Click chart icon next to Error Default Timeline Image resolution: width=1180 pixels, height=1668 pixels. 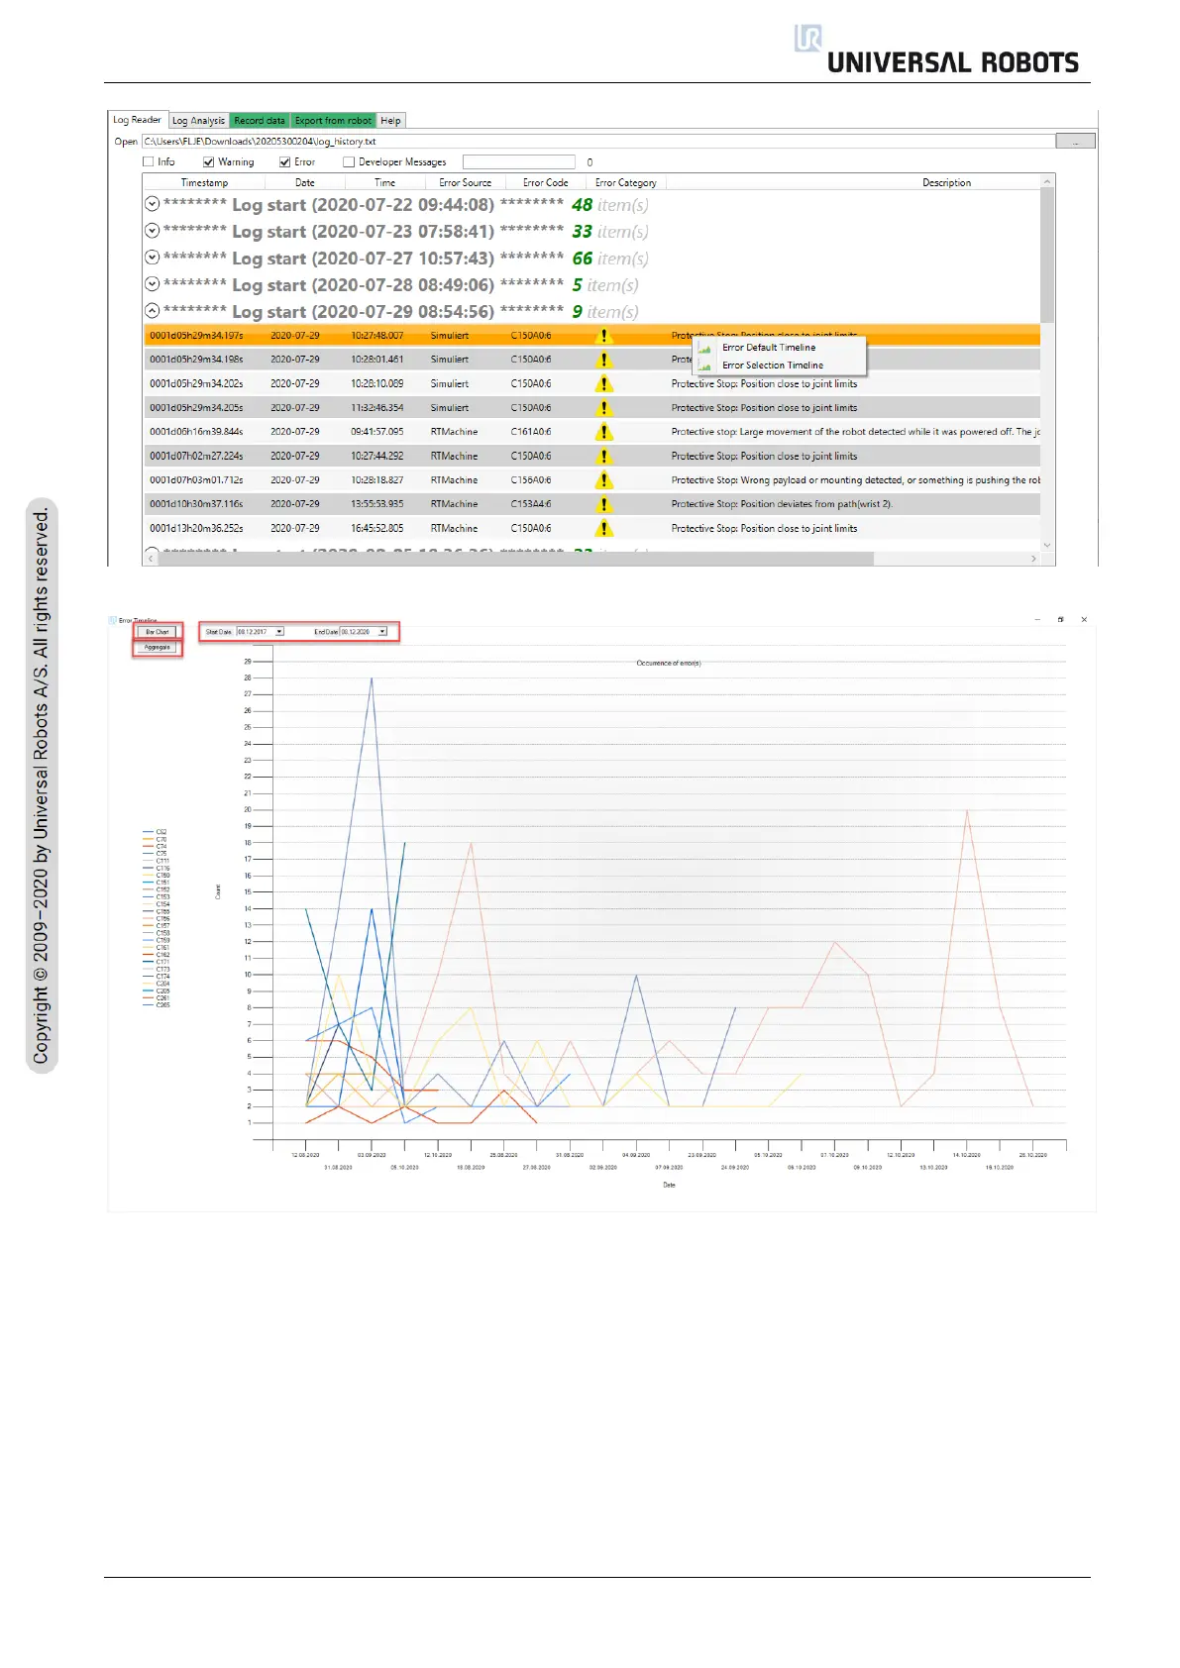pos(705,349)
